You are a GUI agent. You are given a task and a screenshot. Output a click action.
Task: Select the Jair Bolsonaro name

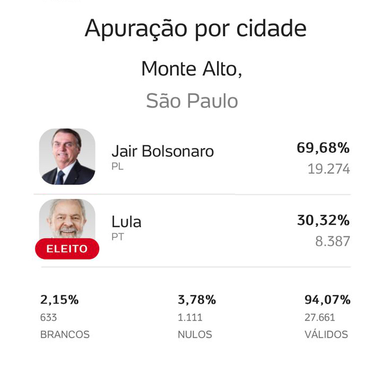[x=162, y=151]
